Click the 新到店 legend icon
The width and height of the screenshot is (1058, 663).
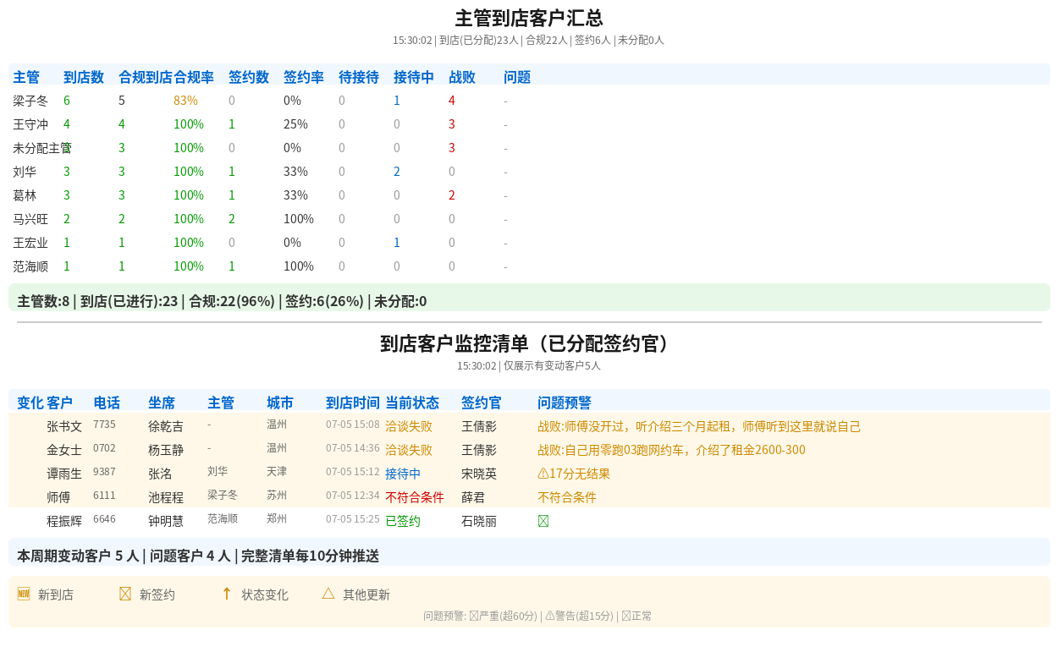click(x=24, y=594)
